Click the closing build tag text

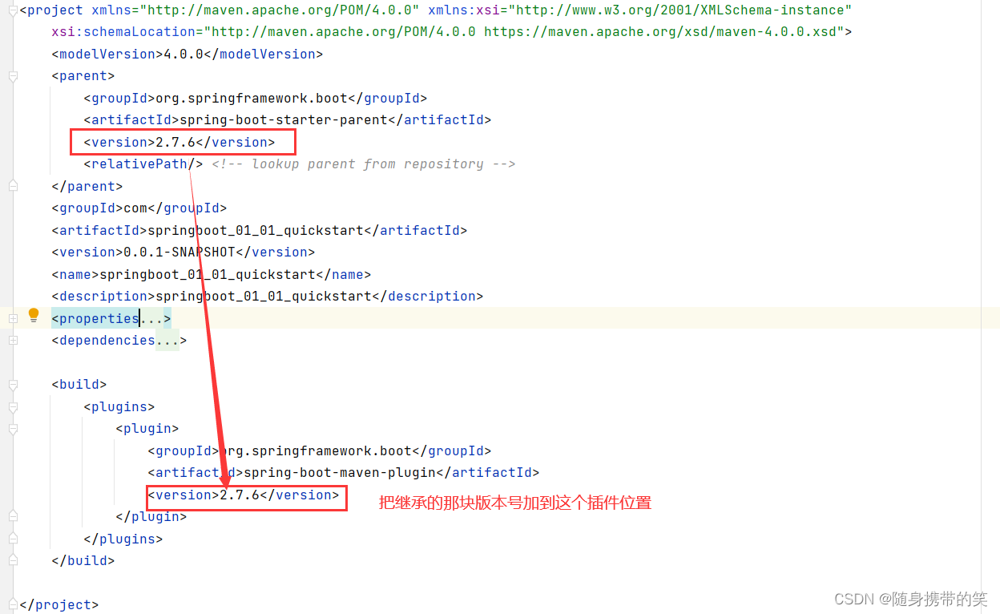(x=83, y=560)
